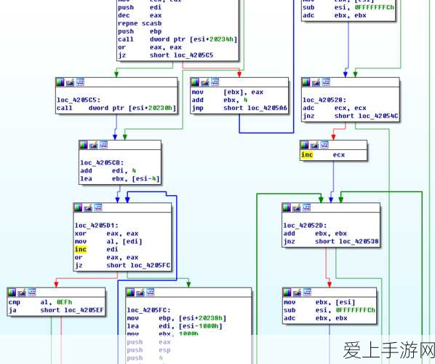Image resolution: width=435 pixels, height=364 pixels.
Task: Click the 'lea ebx, [esi-4]' instruction
Action: pyautogui.click(x=120, y=179)
